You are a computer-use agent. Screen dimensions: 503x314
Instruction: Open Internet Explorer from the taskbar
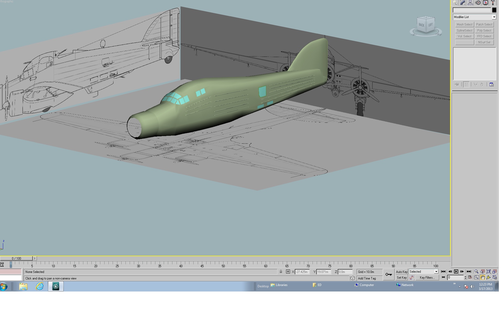coord(40,287)
